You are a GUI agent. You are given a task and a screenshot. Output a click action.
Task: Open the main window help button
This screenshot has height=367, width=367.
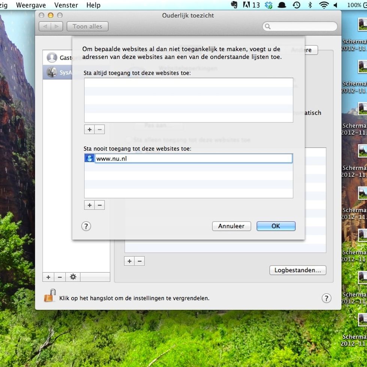coord(327,298)
